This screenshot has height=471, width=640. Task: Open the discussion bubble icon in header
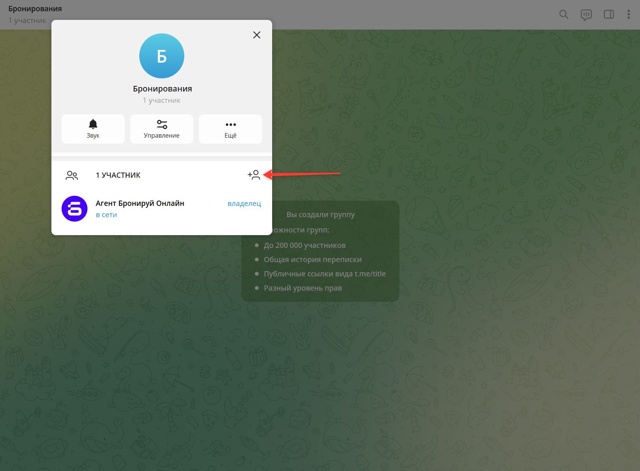[586, 15]
